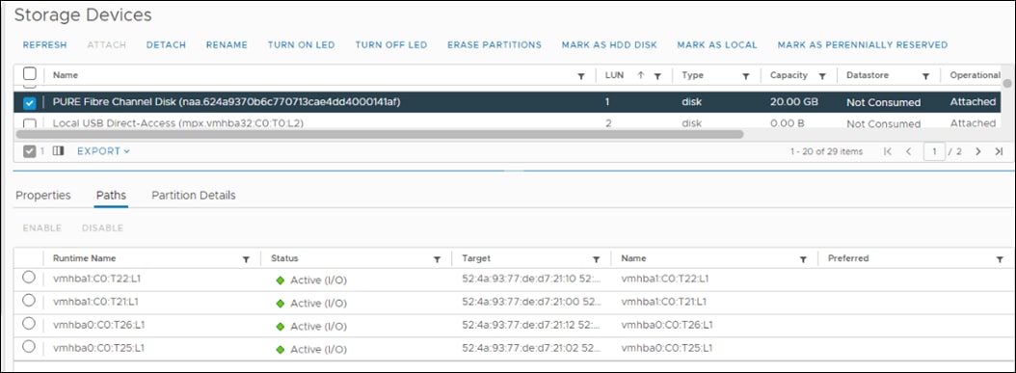Open filter for Datastore column
This screenshot has width=1016, height=373.
(926, 76)
